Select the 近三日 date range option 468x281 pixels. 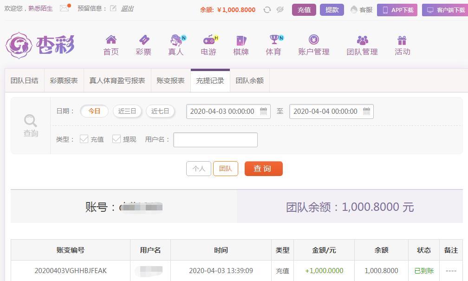pyautogui.click(x=127, y=111)
